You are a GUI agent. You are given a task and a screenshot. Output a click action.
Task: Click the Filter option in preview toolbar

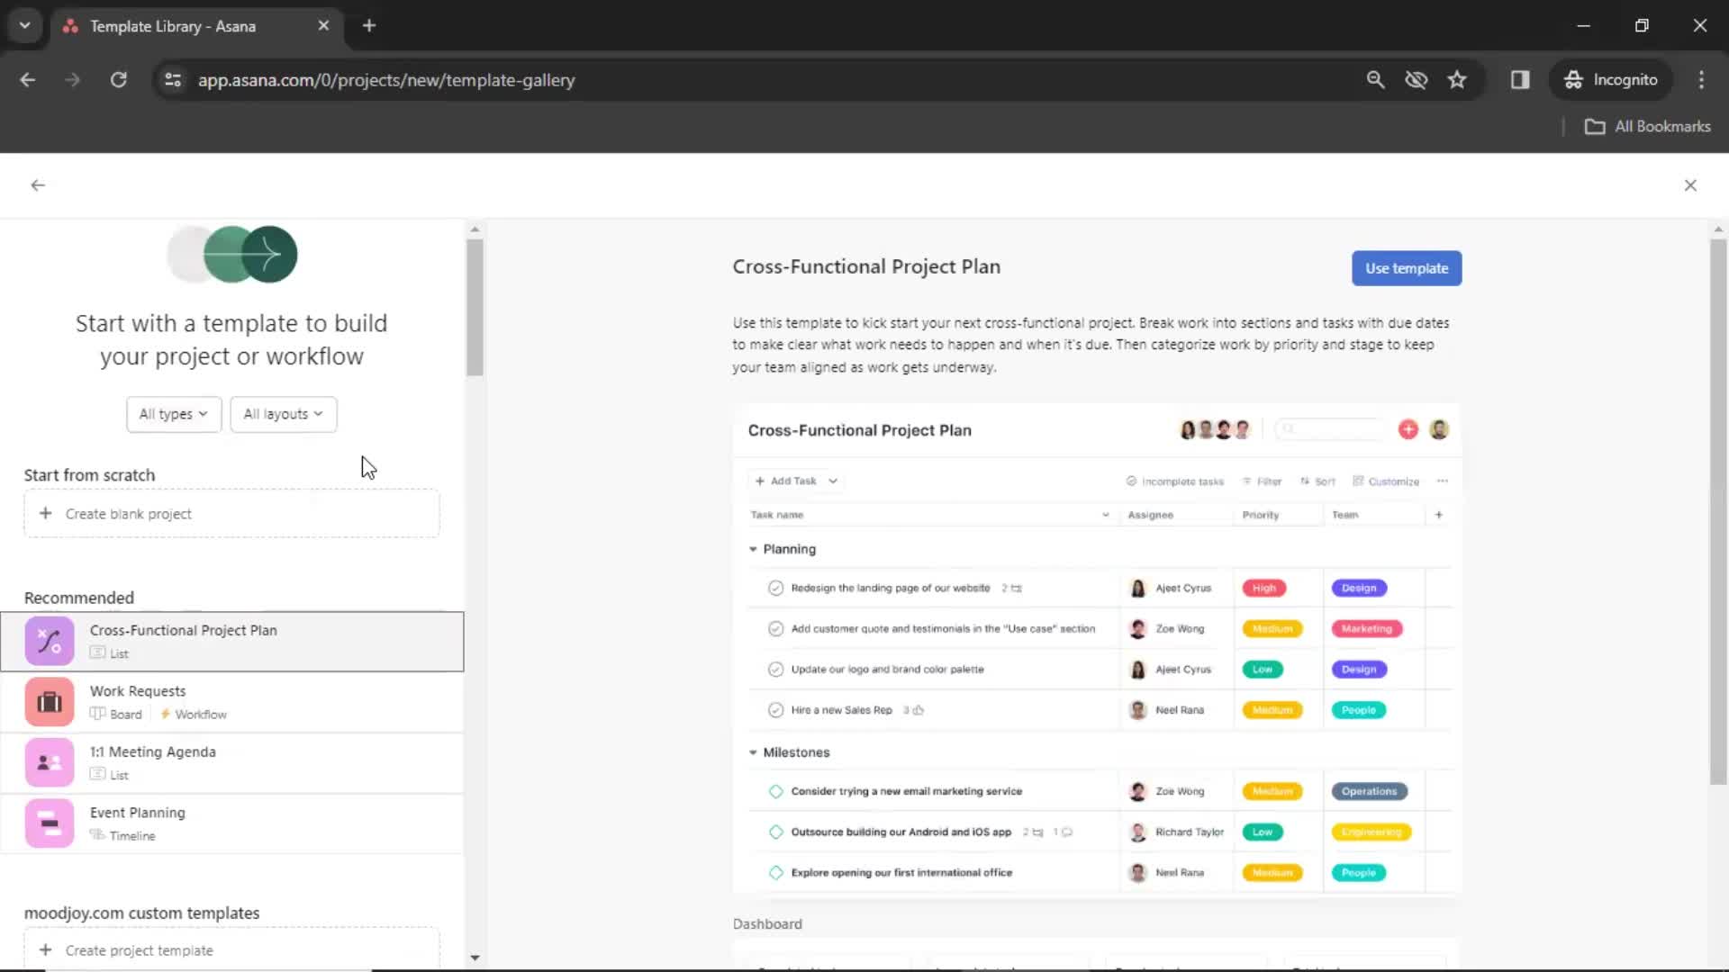pos(1262,481)
